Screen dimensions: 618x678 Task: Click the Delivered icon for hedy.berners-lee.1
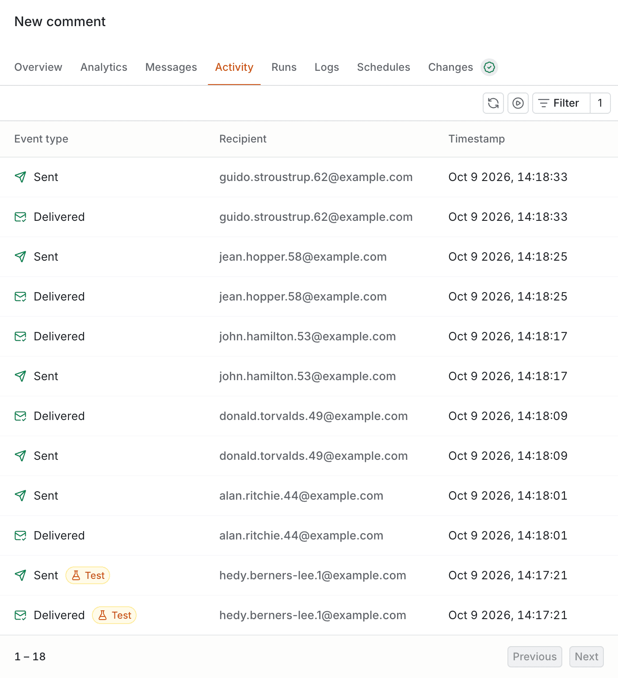tap(20, 615)
